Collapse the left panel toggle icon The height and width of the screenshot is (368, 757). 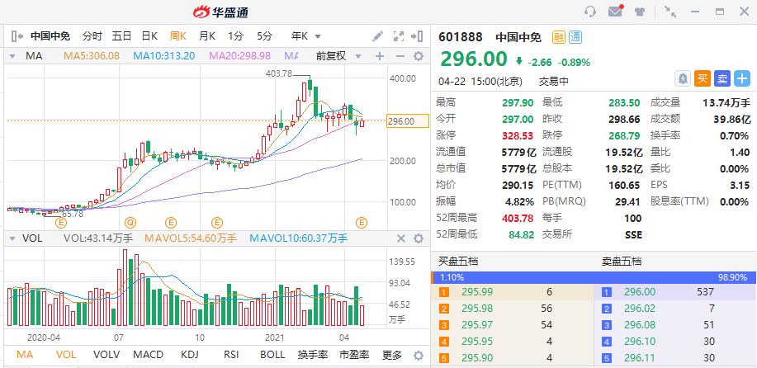(x=17, y=35)
